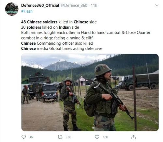Open the tweet via the 11h timestamp
Image resolution: width=163 pixels, height=142 pixels.
coord(94,5)
